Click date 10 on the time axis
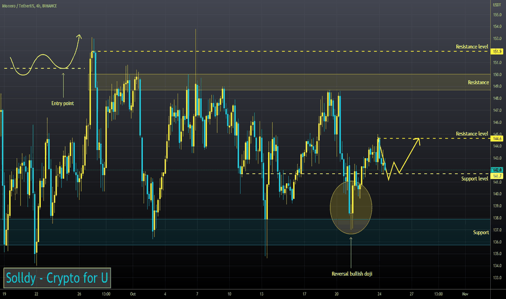506x299 pixels. click(229, 294)
